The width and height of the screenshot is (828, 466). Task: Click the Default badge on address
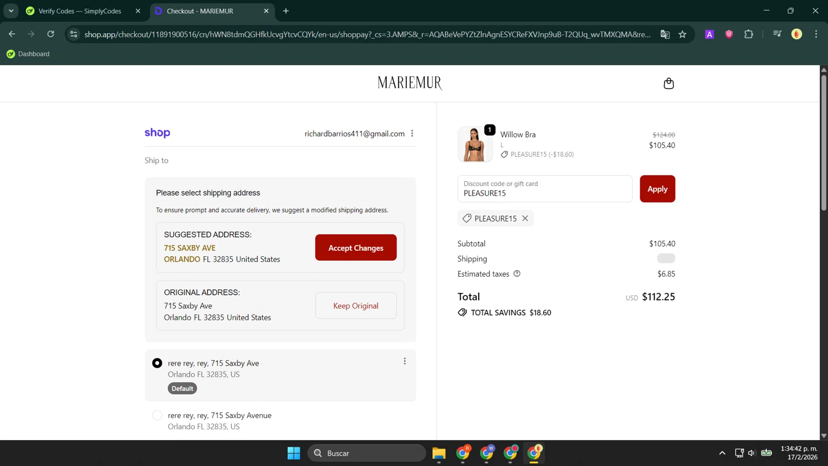pyautogui.click(x=182, y=389)
